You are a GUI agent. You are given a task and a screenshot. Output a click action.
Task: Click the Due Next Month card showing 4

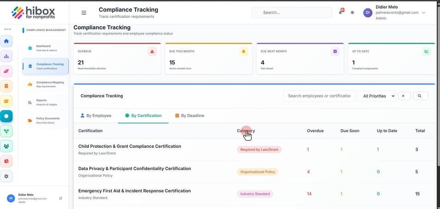(300, 59)
